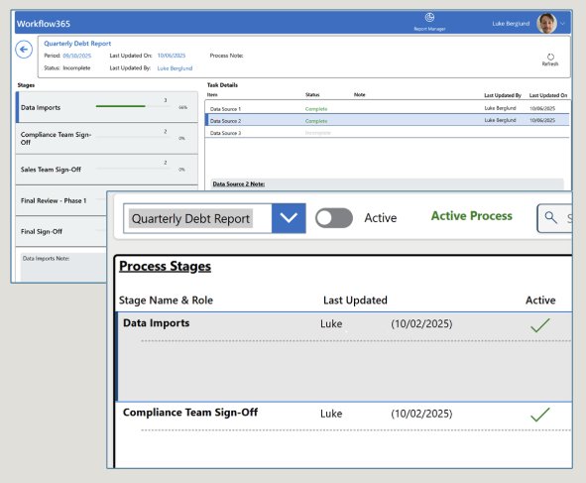This screenshot has height=483, width=586.
Task: Click the Refresh icon
Action: click(x=550, y=57)
